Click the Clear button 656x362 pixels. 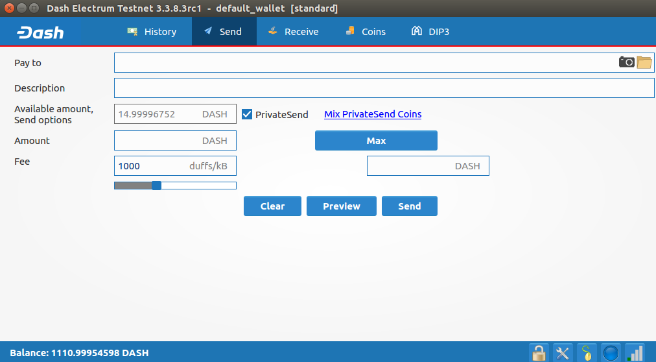click(272, 206)
